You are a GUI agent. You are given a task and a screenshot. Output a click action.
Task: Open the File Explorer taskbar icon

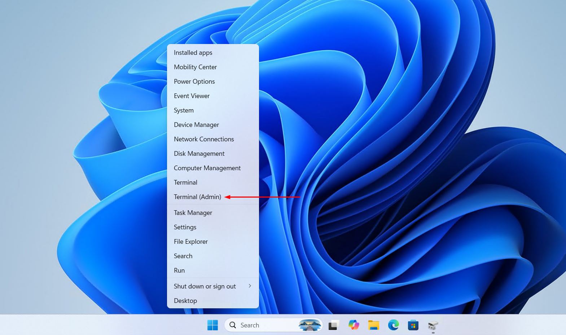point(373,325)
